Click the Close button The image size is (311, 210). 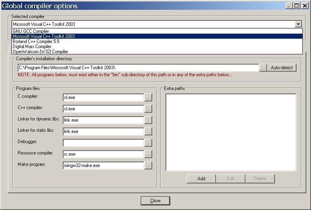155,201
